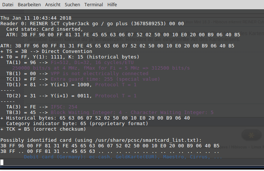264x171 pixels.
Task: Click the timestamp line Thu Jan 11
Action: coord(34,18)
